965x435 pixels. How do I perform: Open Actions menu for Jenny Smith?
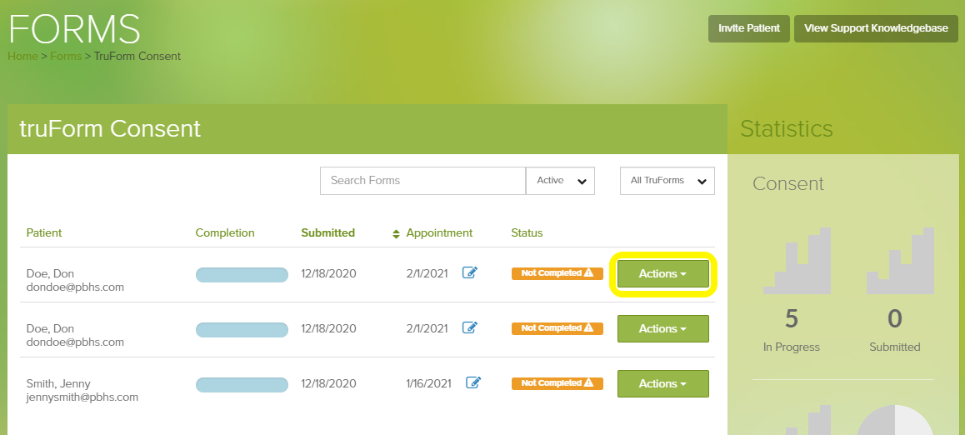[x=662, y=384]
